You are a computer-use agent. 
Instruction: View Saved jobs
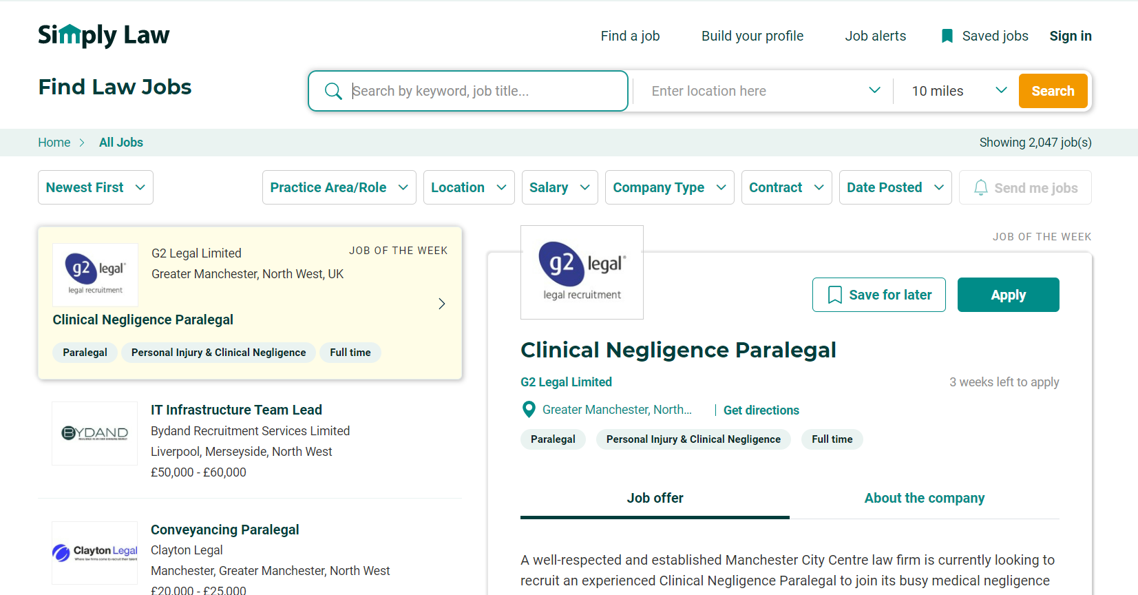point(984,36)
